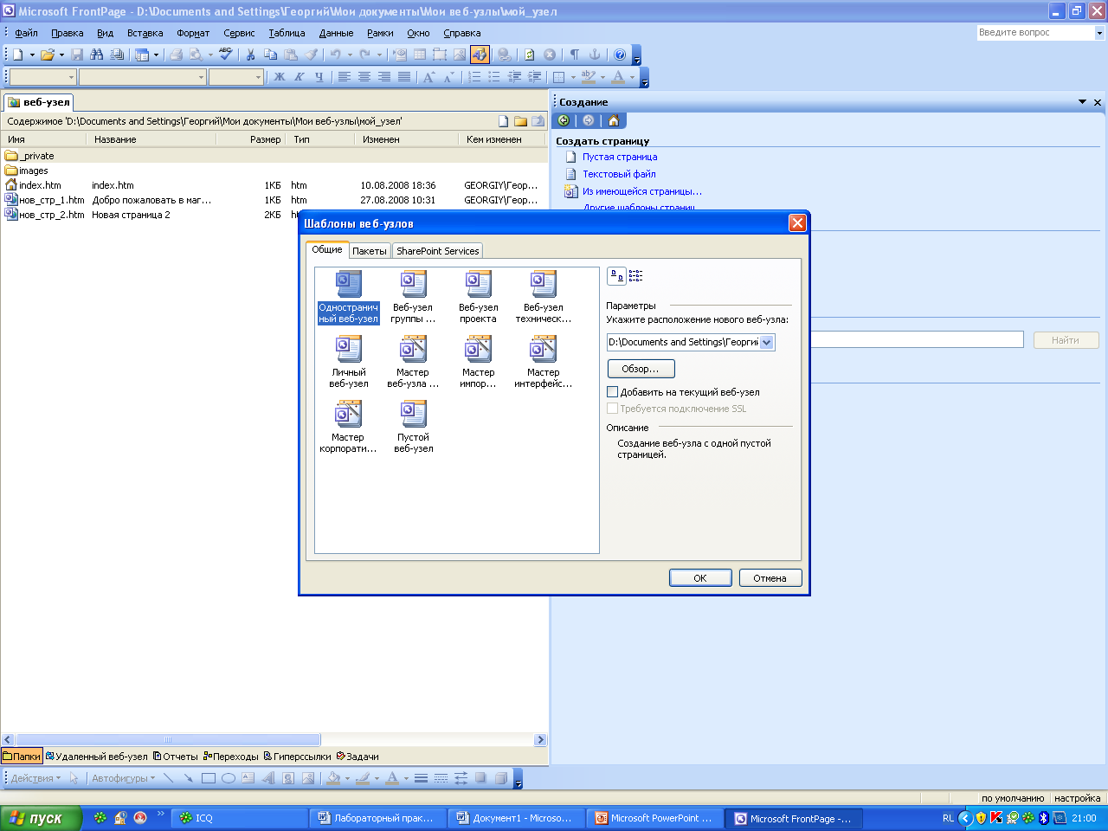The width and height of the screenshot is (1108, 831).
Task: Click new page icon in folder list header
Action: click(504, 121)
